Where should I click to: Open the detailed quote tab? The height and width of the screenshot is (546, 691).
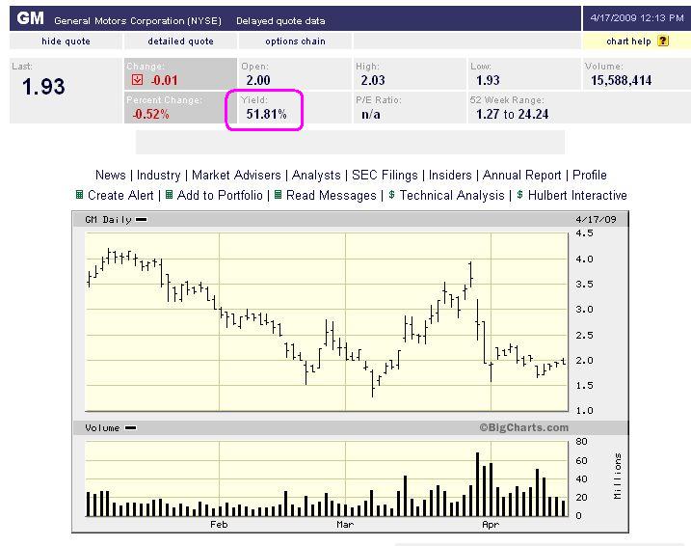pyautogui.click(x=180, y=41)
